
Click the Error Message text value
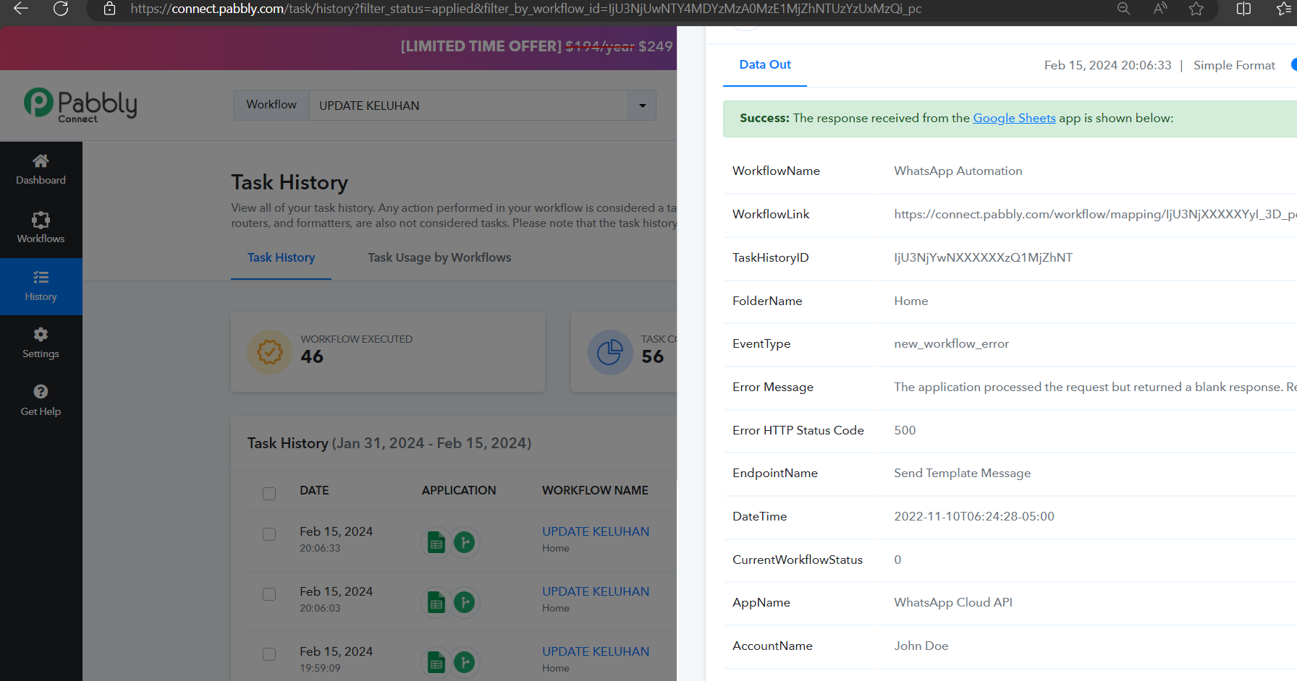click(x=1095, y=387)
